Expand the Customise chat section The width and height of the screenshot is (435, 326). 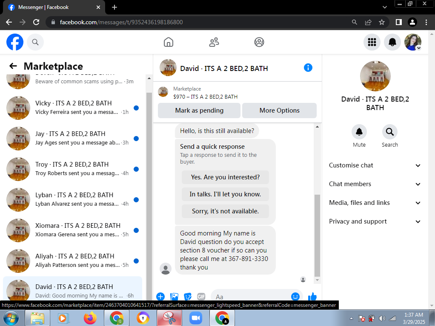coord(375,165)
